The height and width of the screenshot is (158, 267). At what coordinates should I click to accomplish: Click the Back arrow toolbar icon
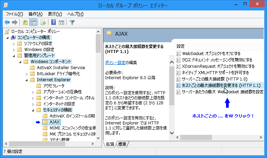click(7, 22)
